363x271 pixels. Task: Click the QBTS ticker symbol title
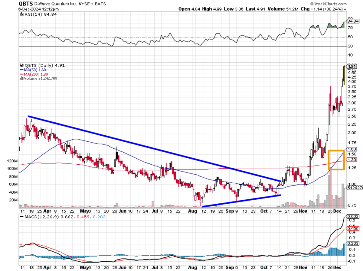tap(26, 4)
